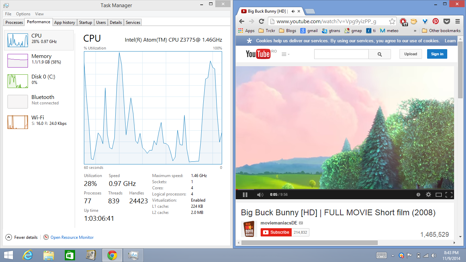Select Wi-Fi in the performance sidebar
The image size is (466, 262).
[39, 122]
